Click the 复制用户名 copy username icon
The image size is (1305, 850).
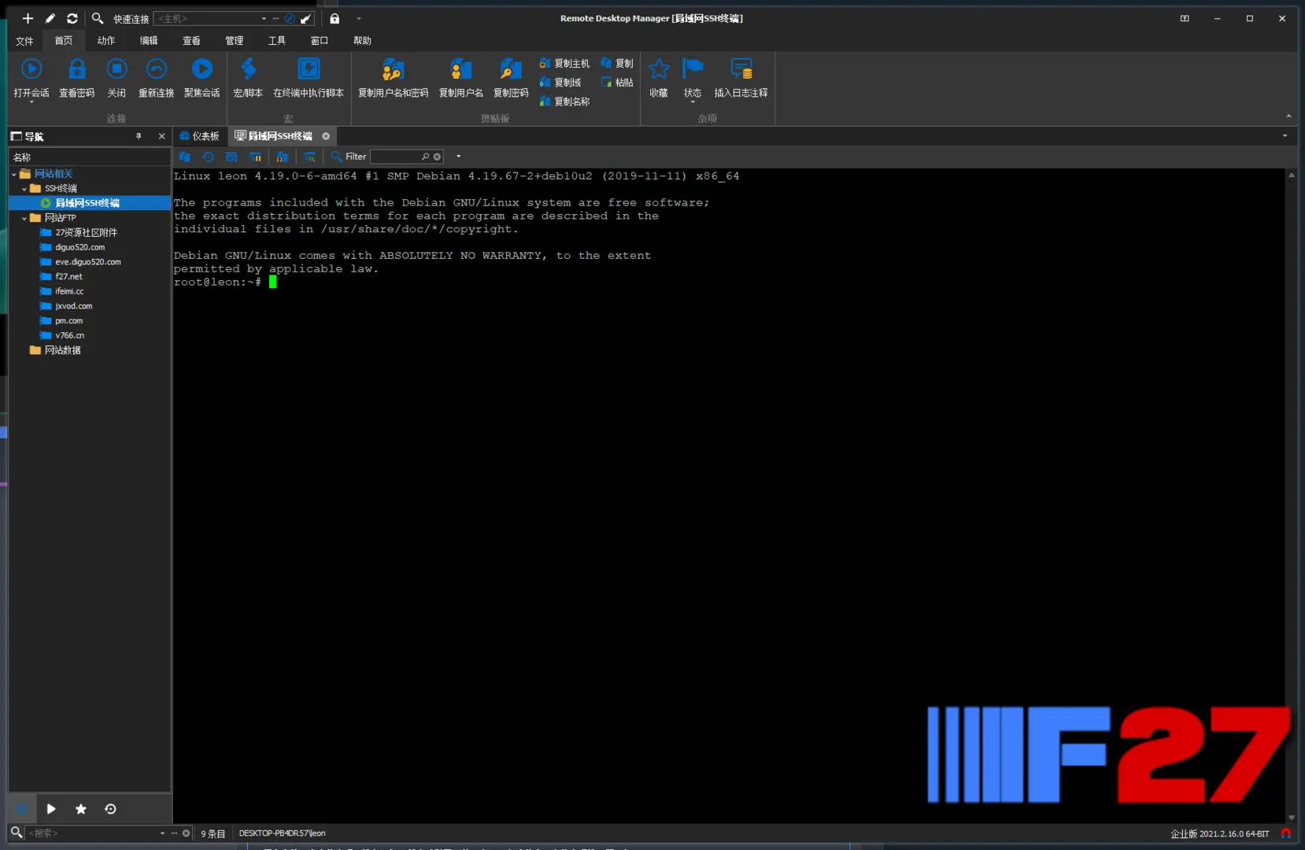click(461, 69)
